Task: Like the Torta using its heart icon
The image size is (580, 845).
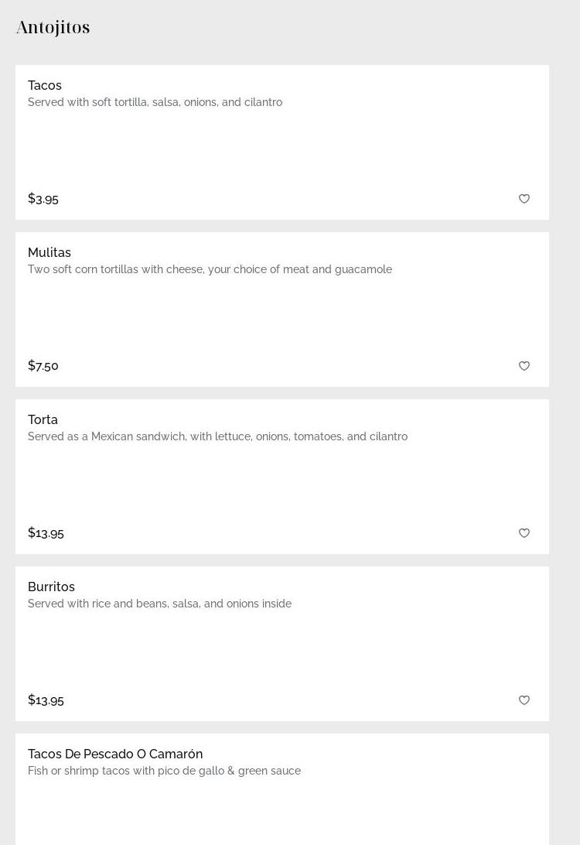Action: tap(524, 533)
